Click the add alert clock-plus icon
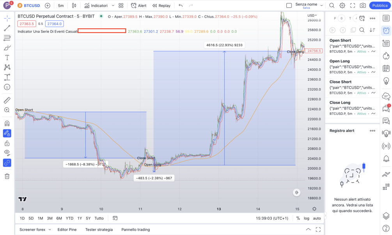 pyautogui.click(x=362, y=18)
